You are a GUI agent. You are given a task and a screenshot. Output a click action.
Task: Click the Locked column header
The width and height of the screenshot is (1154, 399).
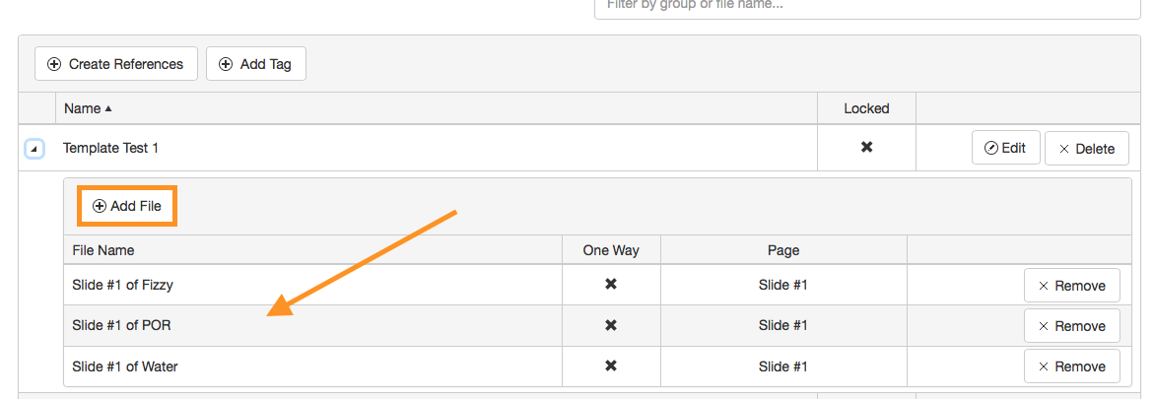click(x=866, y=108)
